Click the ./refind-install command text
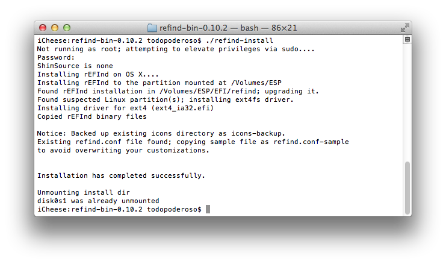The image size is (446, 264). pos(240,40)
